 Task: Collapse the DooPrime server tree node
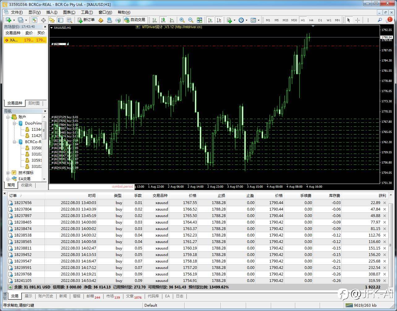pyautogui.click(x=14, y=123)
